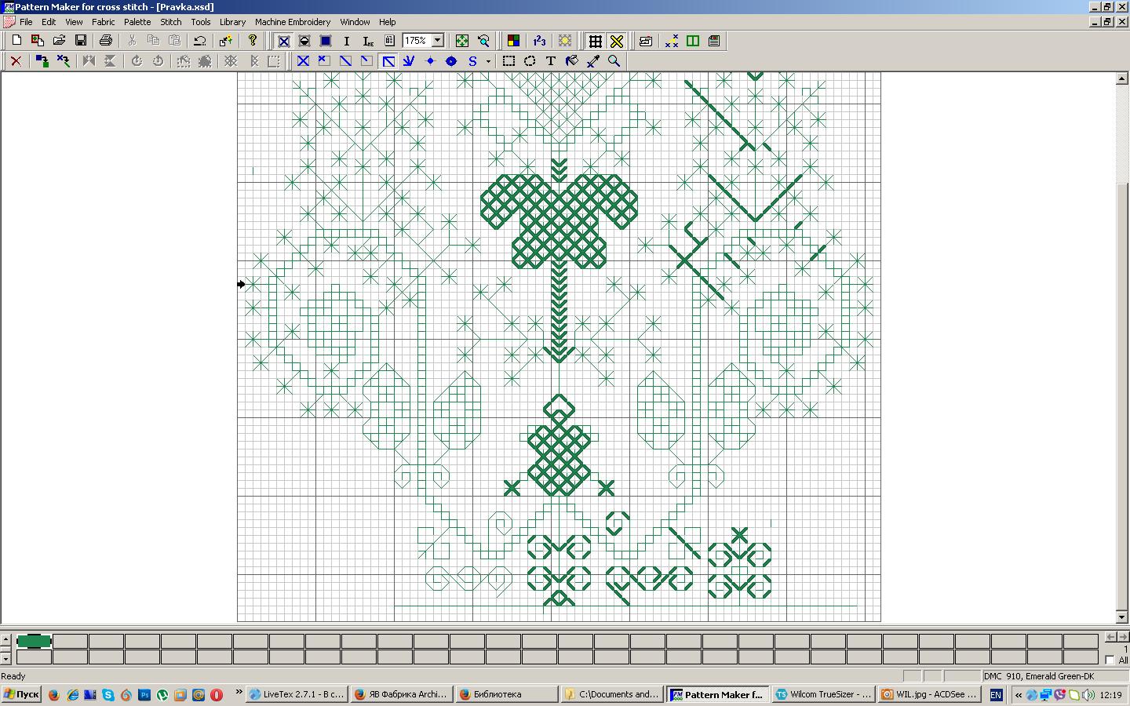Viewport: 1130px width, 706px height.
Task: Click the 123 stitch count icon
Action: pos(539,41)
